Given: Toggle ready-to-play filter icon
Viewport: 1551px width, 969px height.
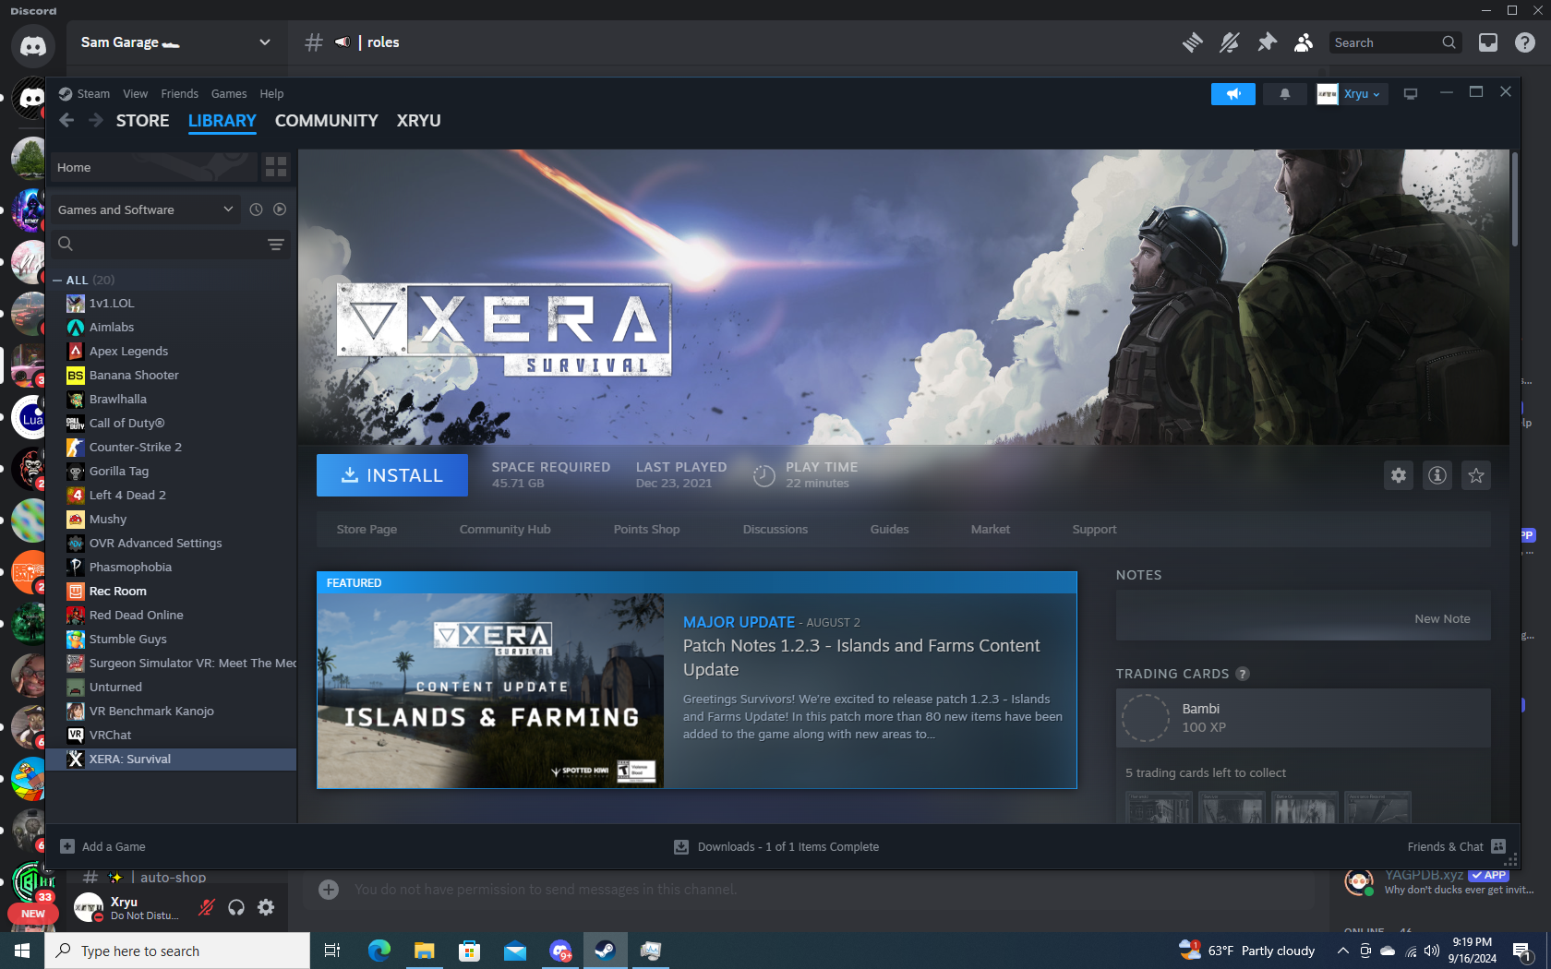Looking at the screenshot, I should 280,209.
